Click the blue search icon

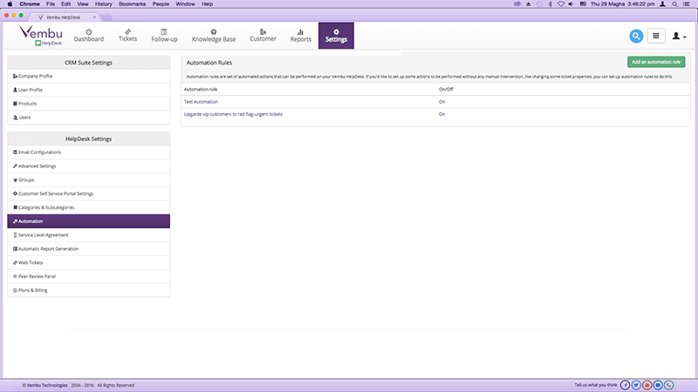(x=636, y=36)
